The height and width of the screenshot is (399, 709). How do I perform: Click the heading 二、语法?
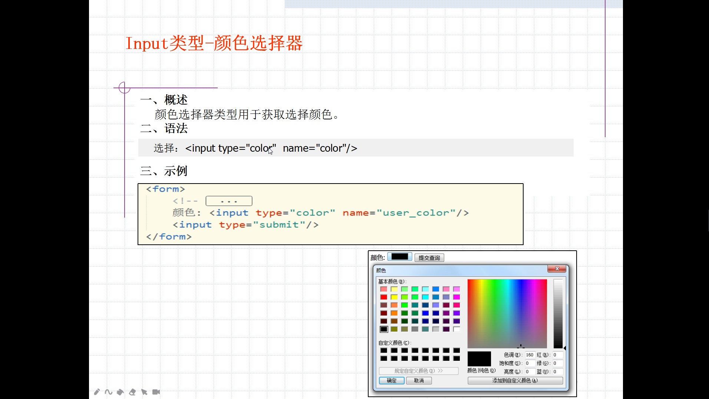click(164, 128)
